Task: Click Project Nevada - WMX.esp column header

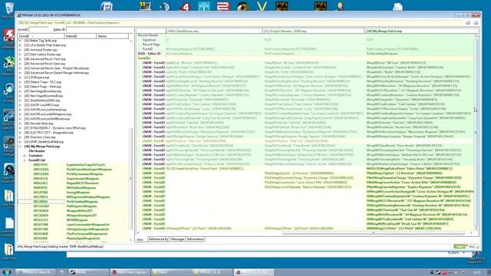Action: point(314,31)
